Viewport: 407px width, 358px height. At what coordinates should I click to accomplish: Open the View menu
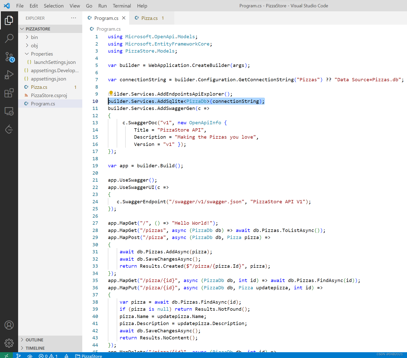75,6
